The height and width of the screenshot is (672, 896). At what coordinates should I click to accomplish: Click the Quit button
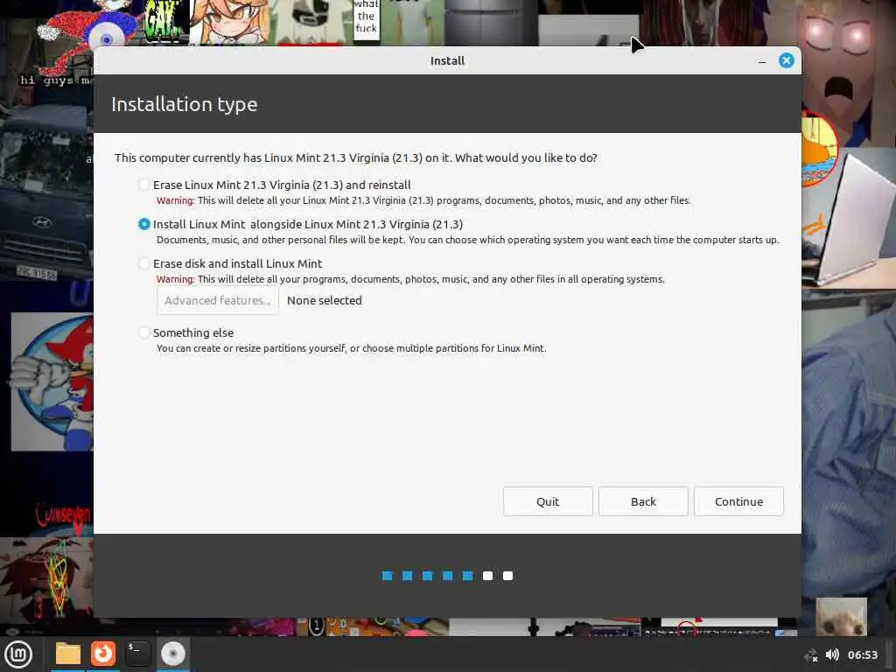[548, 501]
